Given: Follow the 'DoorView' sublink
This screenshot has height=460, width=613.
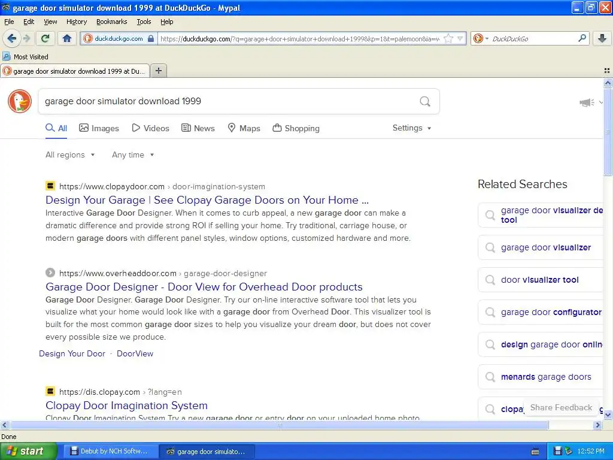Looking at the screenshot, I should 135,353.
